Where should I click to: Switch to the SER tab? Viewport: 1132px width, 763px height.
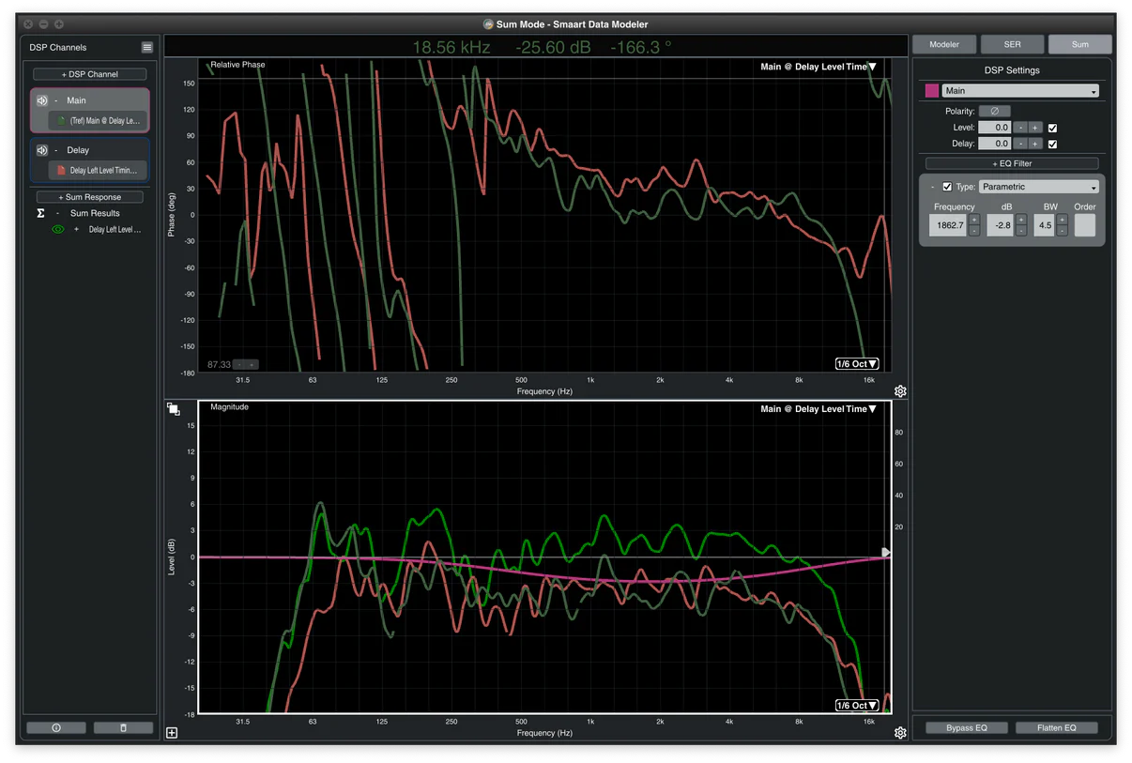point(1012,44)
